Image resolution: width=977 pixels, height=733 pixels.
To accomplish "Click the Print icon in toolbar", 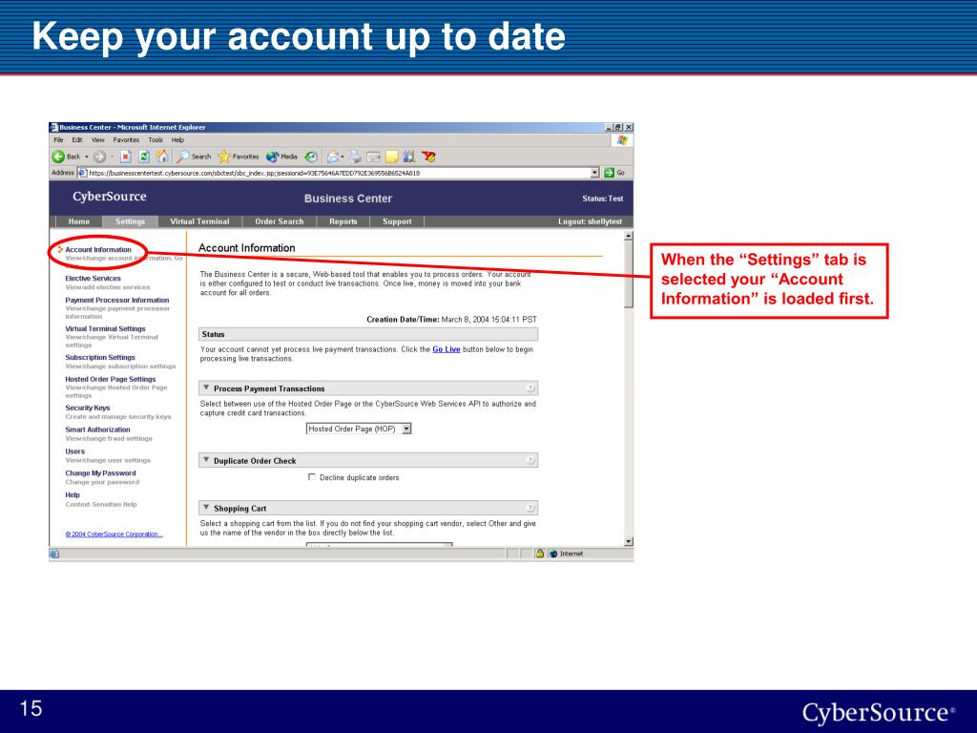I will [355, 157].
